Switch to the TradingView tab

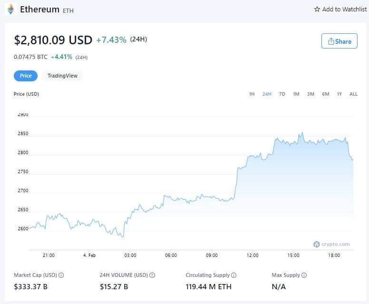(62, 76)
